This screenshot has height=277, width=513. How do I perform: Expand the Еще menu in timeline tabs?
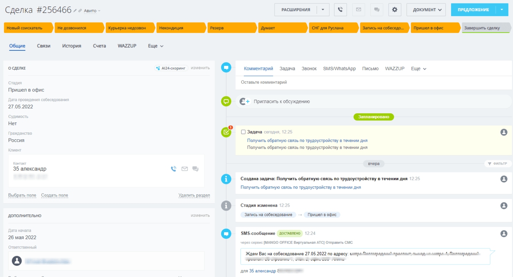[x=418, y=69]
